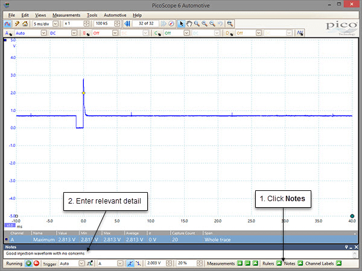The width and height of the screenshot is (362, 271).
Task: Adjust trigger threshold 2.003 V spinner
Action: pos(169,263)
